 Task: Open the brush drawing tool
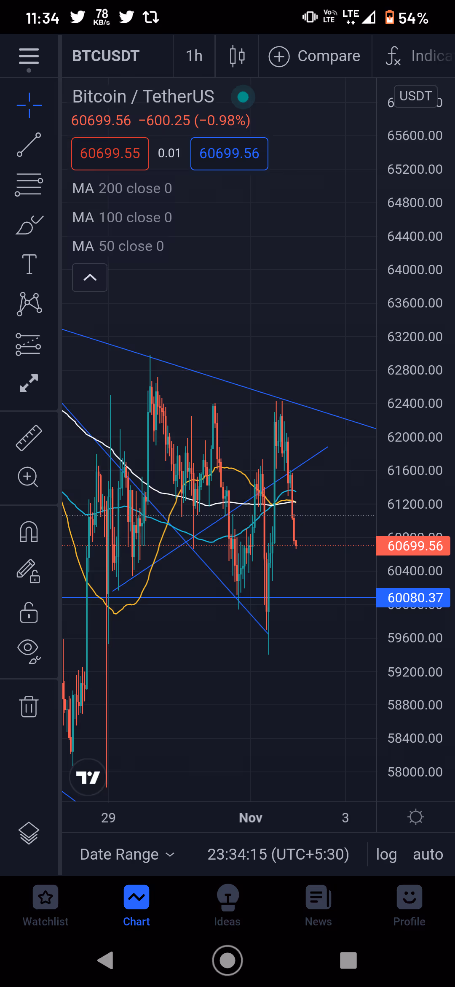(29, 225)
